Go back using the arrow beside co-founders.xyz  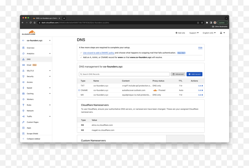(23, 40)
